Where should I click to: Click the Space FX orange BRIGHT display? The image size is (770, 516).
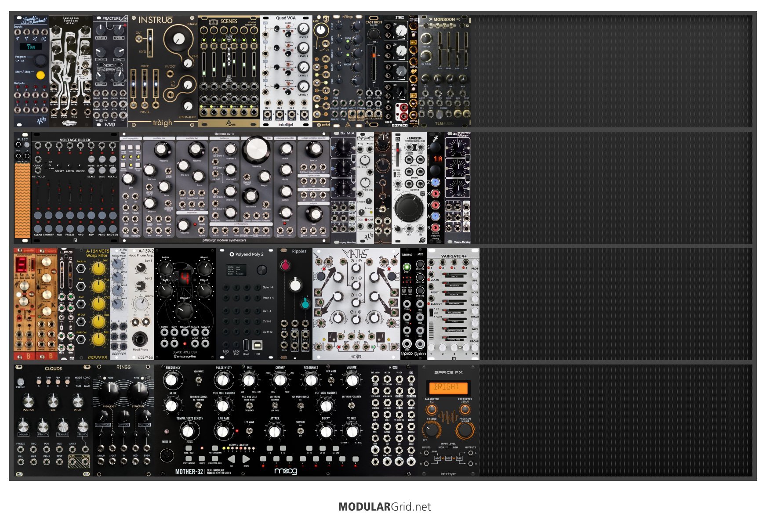(x=448, y=387)
